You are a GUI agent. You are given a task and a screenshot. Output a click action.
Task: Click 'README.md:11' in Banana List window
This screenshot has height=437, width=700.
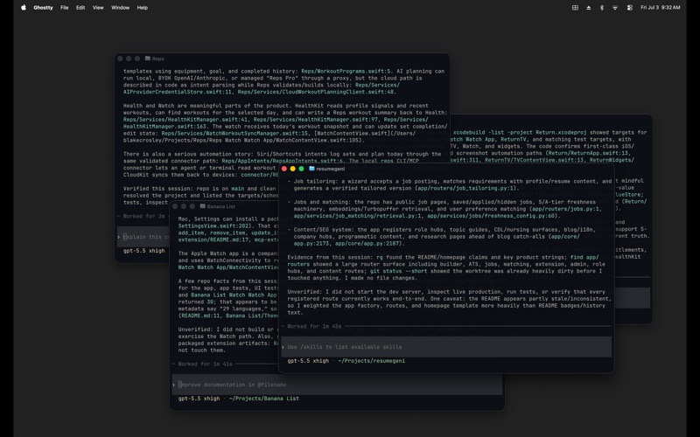coord(199,316)
